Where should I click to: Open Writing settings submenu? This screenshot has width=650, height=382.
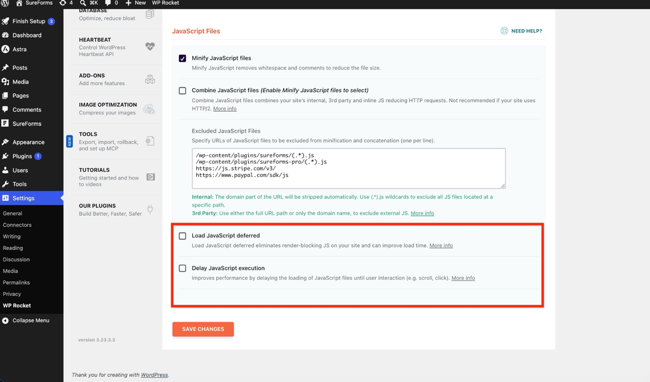[11, 237]
